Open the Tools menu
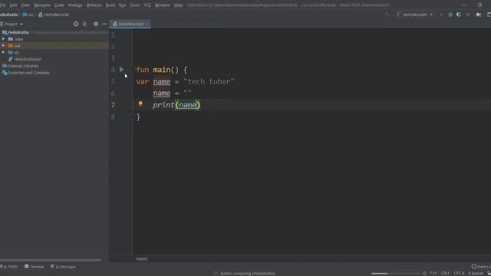The image size is (491, 276). 135,5
